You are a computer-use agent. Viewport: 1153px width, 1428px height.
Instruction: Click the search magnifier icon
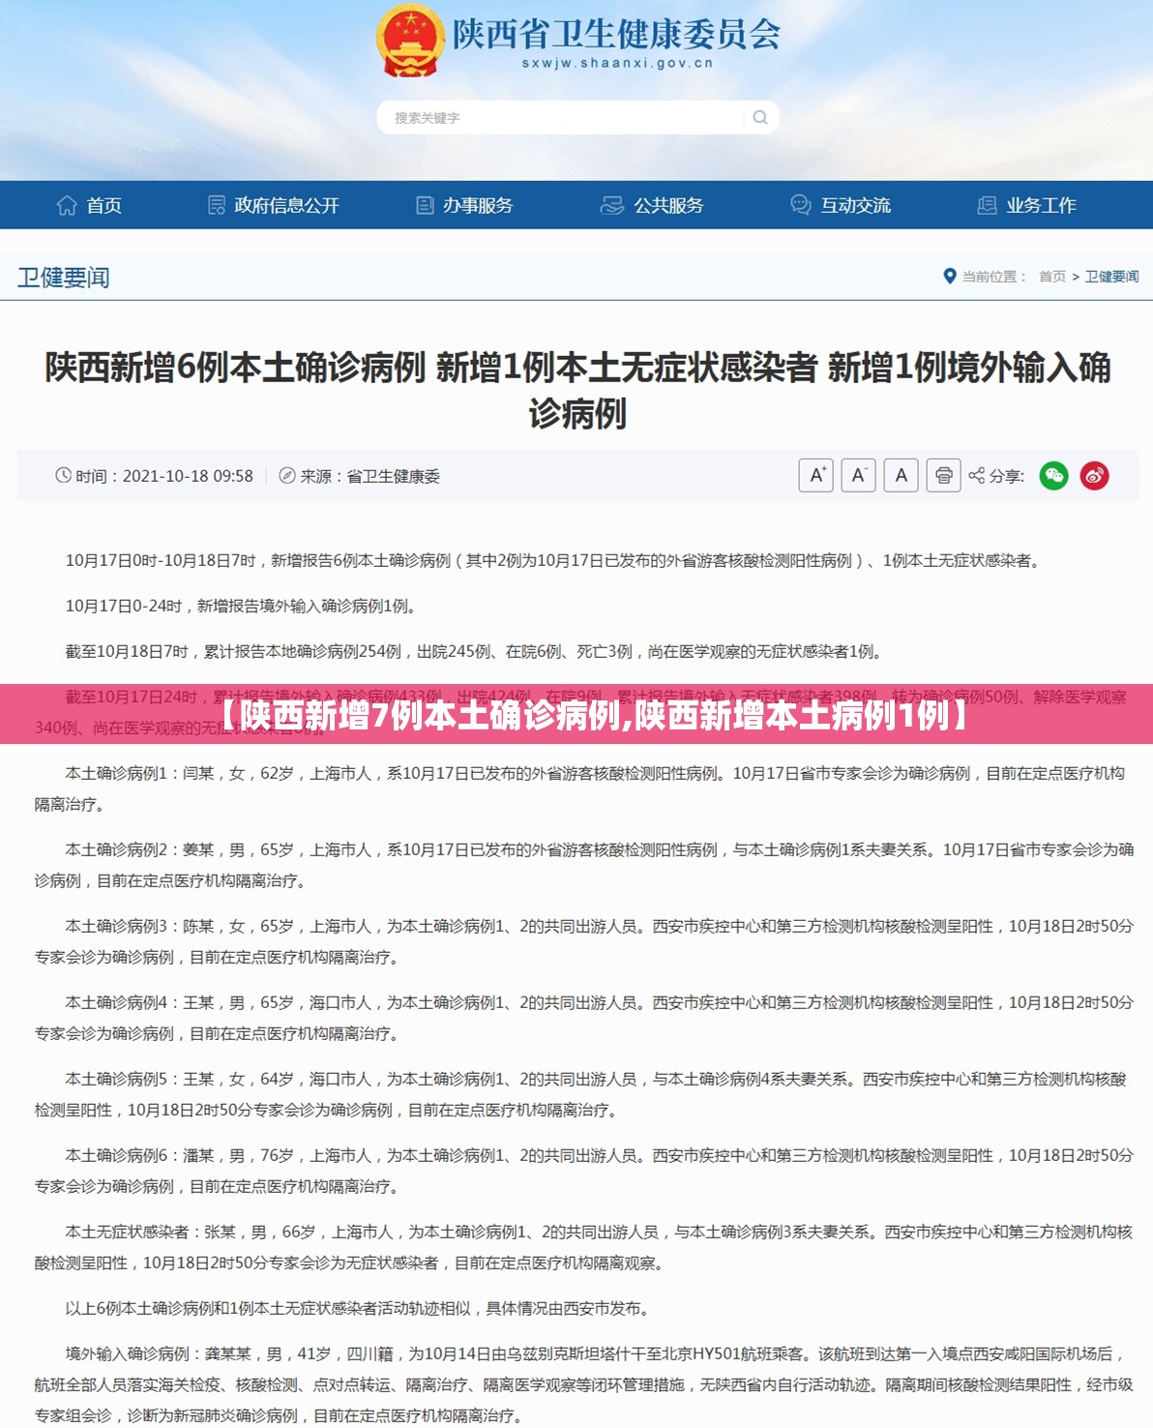click(760, 117)
